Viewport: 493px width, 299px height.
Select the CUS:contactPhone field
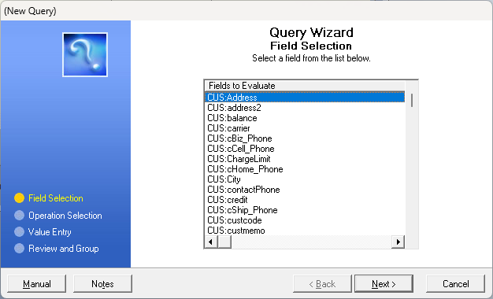click(x=305, y=190)
